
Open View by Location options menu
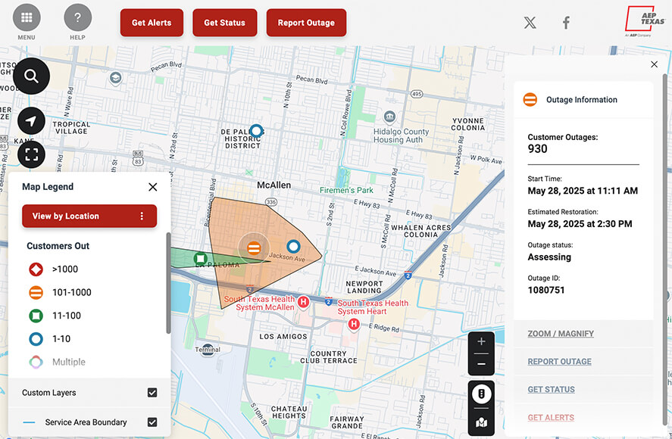(x=142, y=216)
